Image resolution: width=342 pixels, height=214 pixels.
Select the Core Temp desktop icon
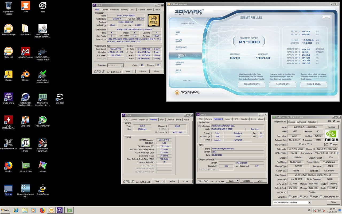point(25,120)
